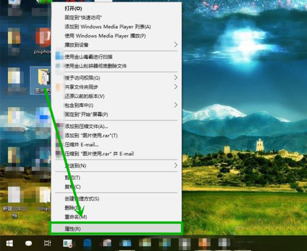
Task: Select 使用金山毒霸进行扫描 menu entry
Action: pos(88,56)
